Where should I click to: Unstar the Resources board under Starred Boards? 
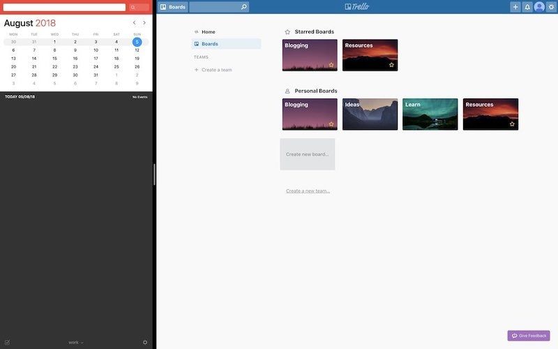point(391,65)
